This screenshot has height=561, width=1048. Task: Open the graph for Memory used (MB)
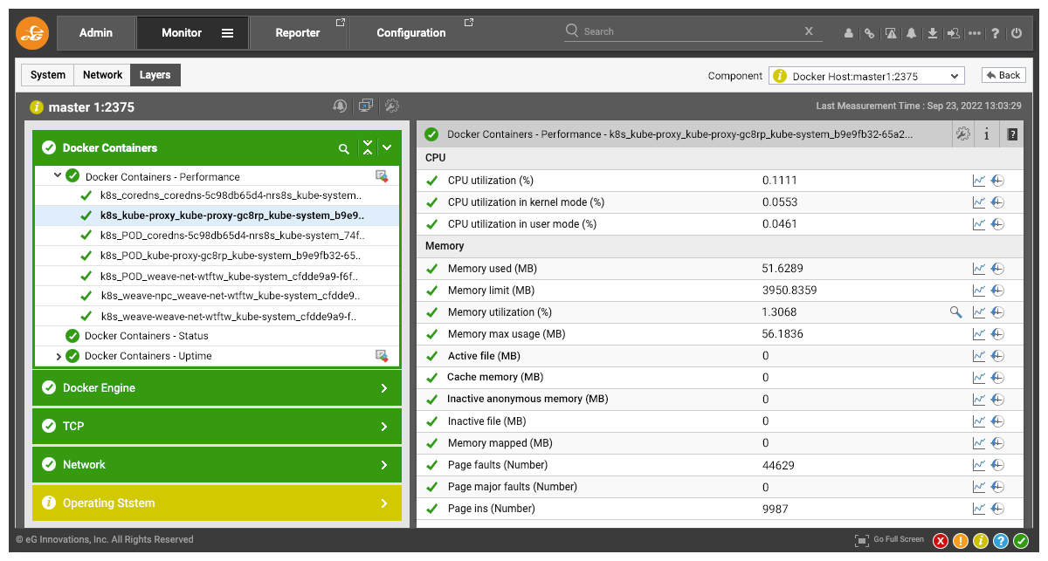tap(979, 269)
